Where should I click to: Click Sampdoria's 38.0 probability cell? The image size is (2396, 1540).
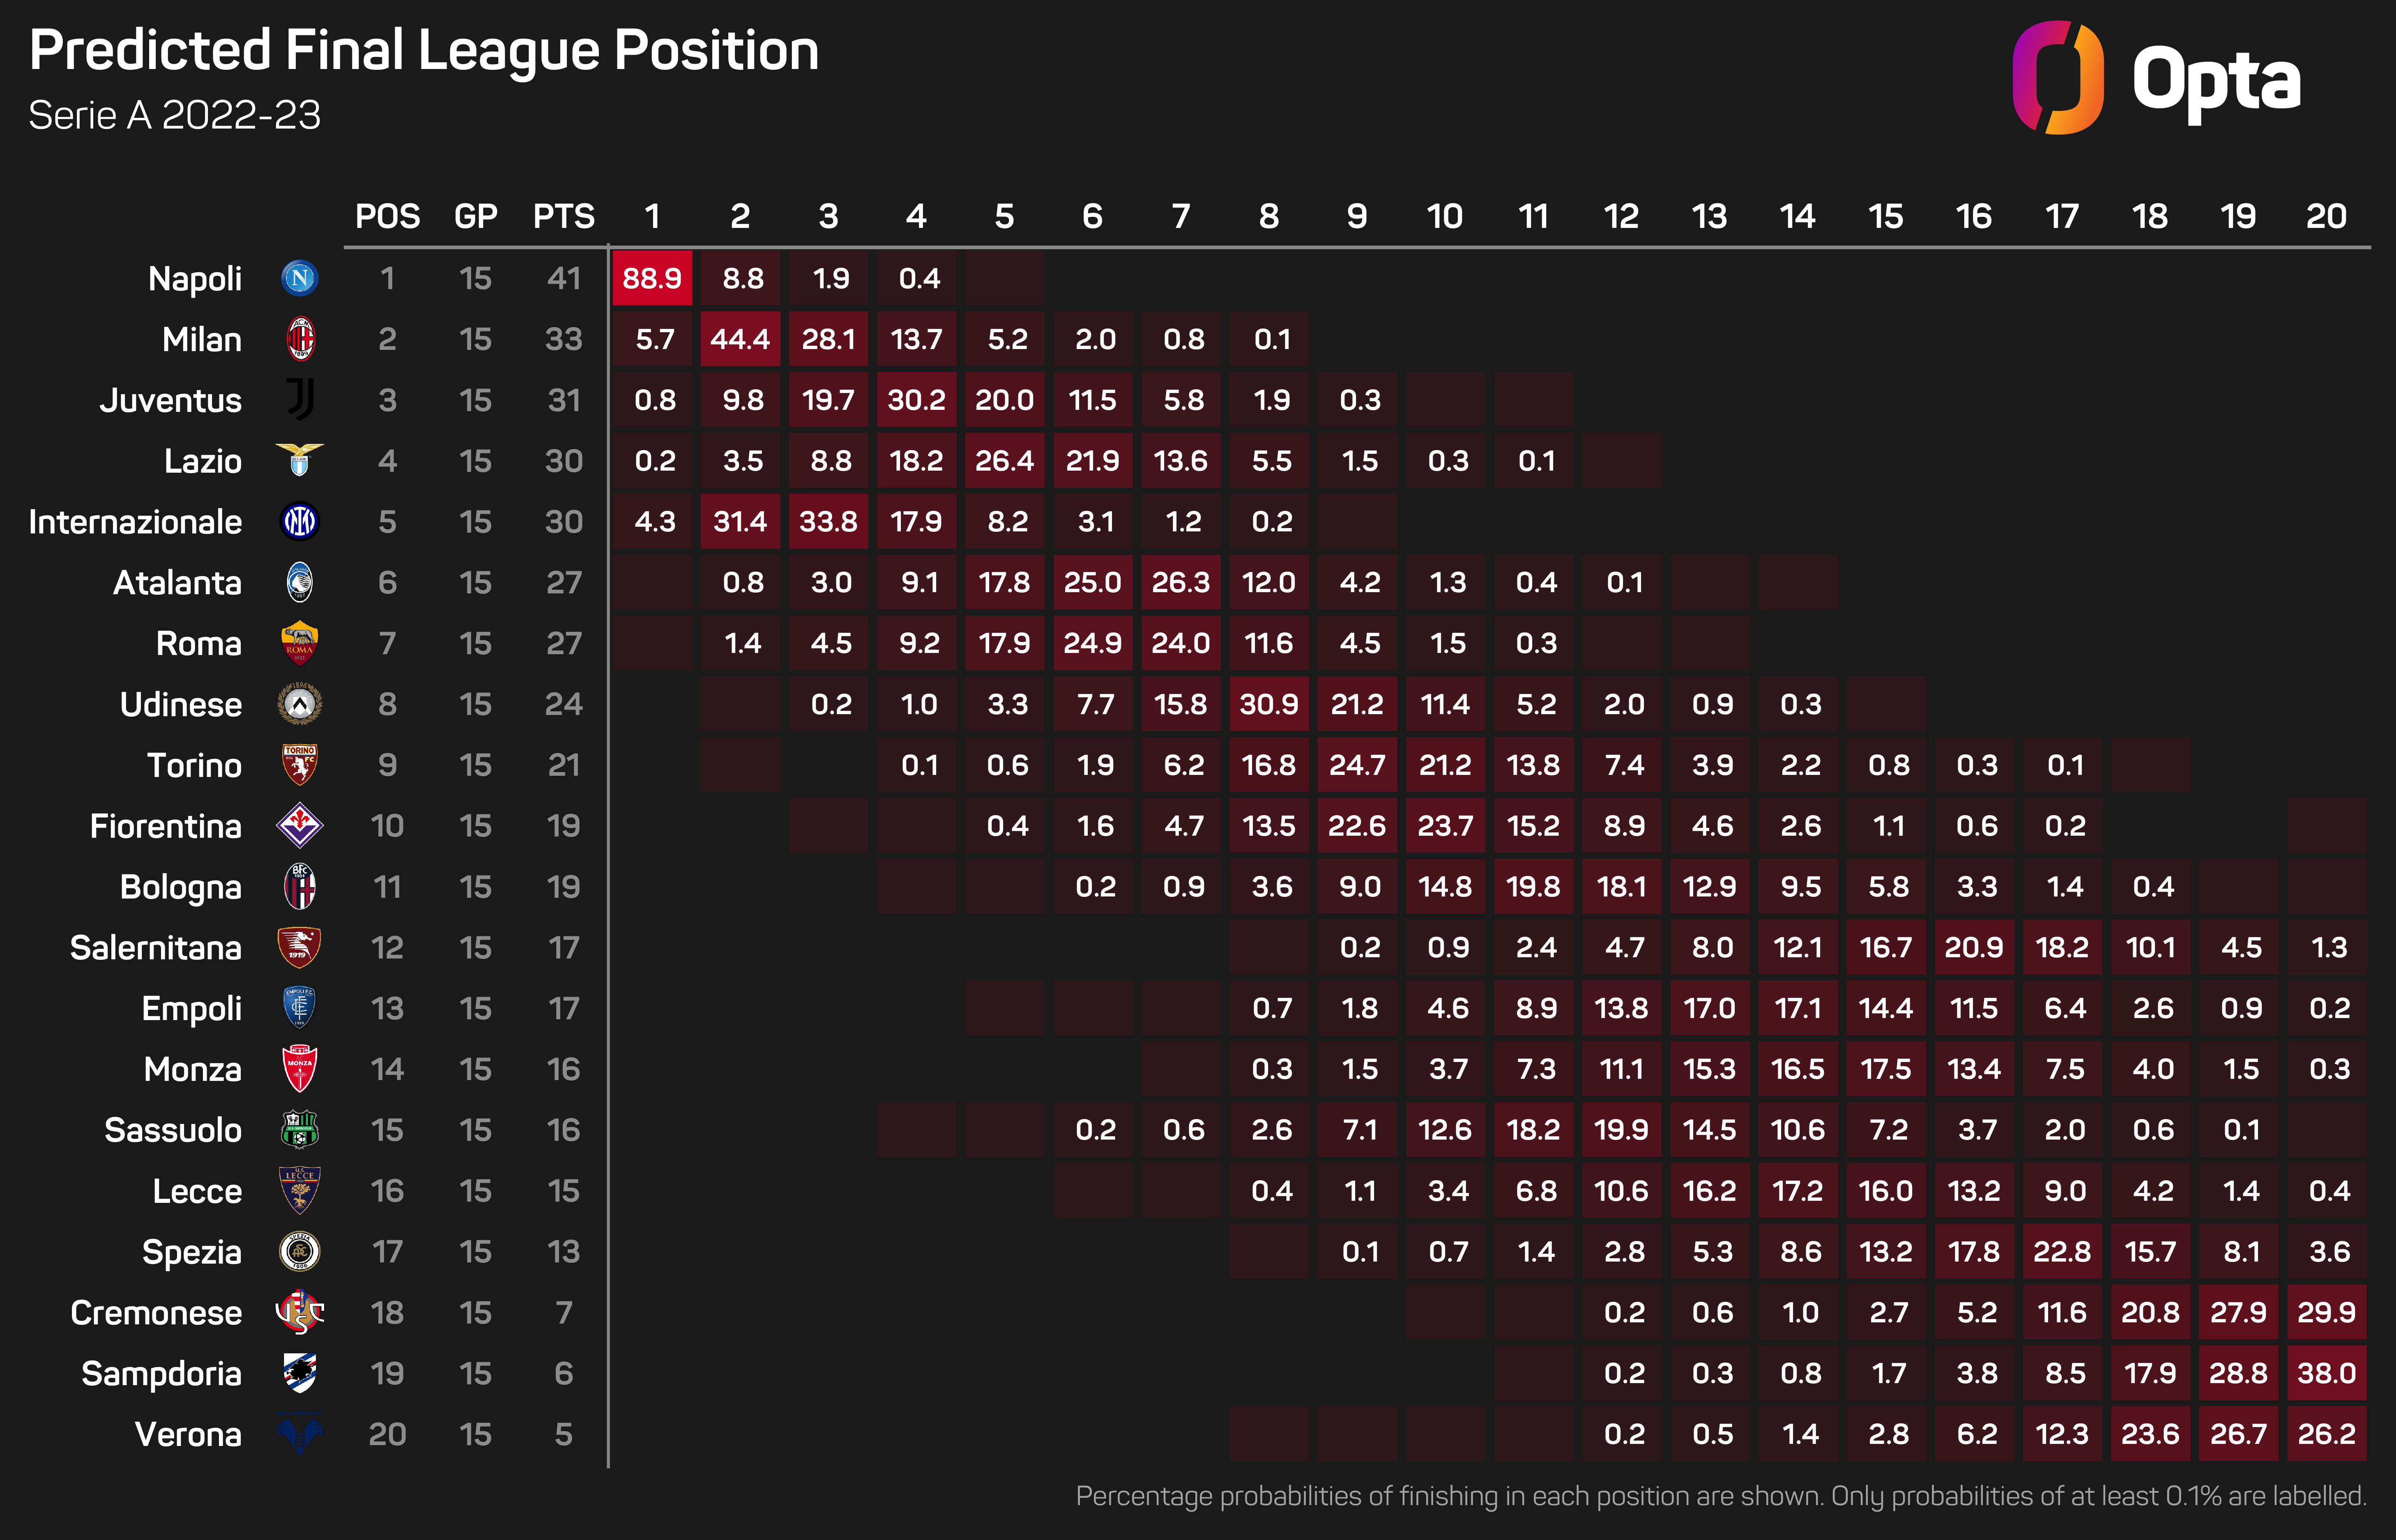point(2326,1373)
